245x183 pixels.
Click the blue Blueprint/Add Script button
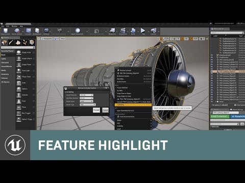(238, 116)
